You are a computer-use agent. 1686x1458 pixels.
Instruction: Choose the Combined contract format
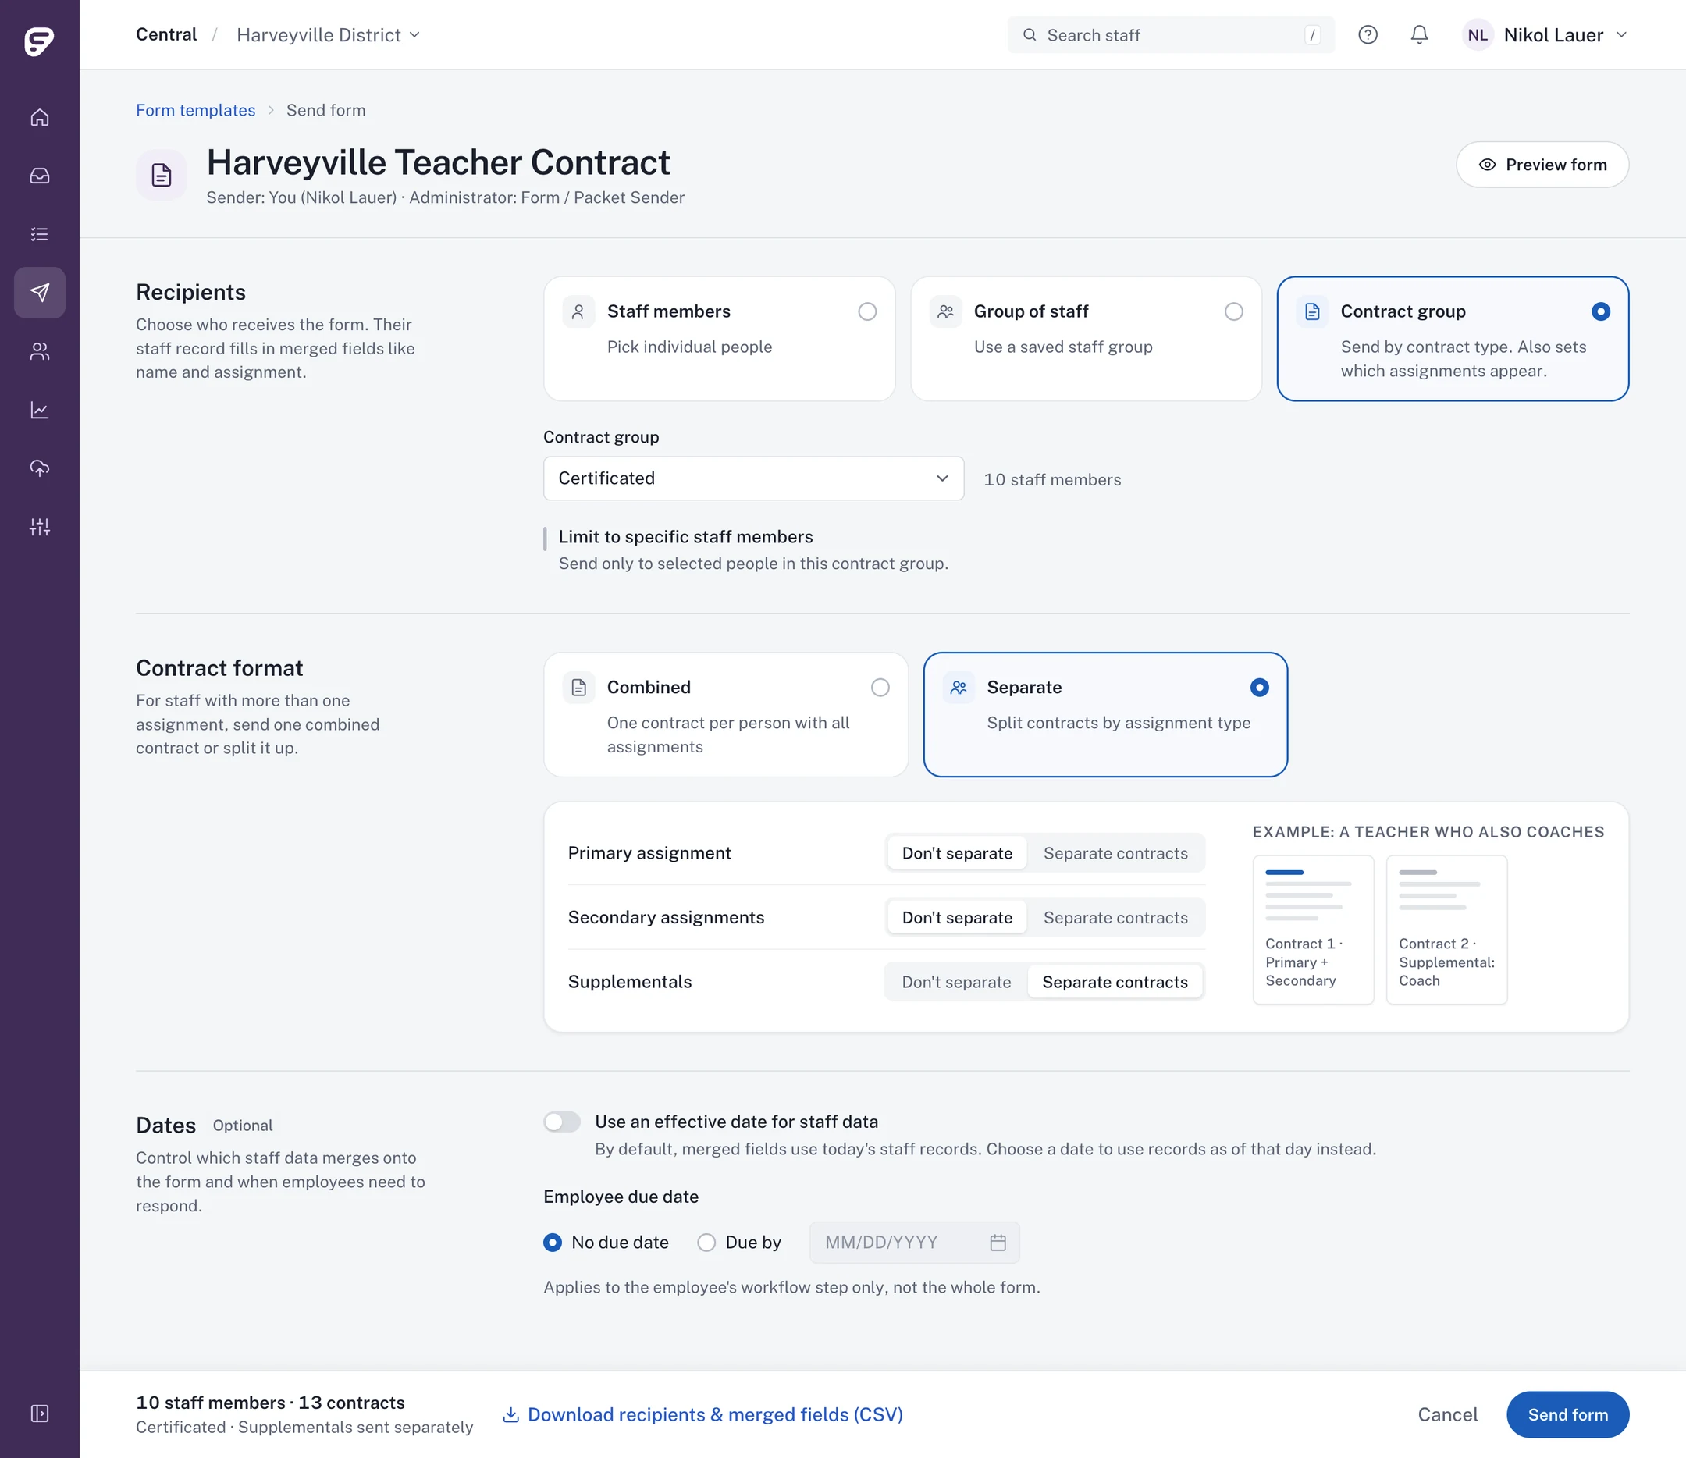click(726, 714)
